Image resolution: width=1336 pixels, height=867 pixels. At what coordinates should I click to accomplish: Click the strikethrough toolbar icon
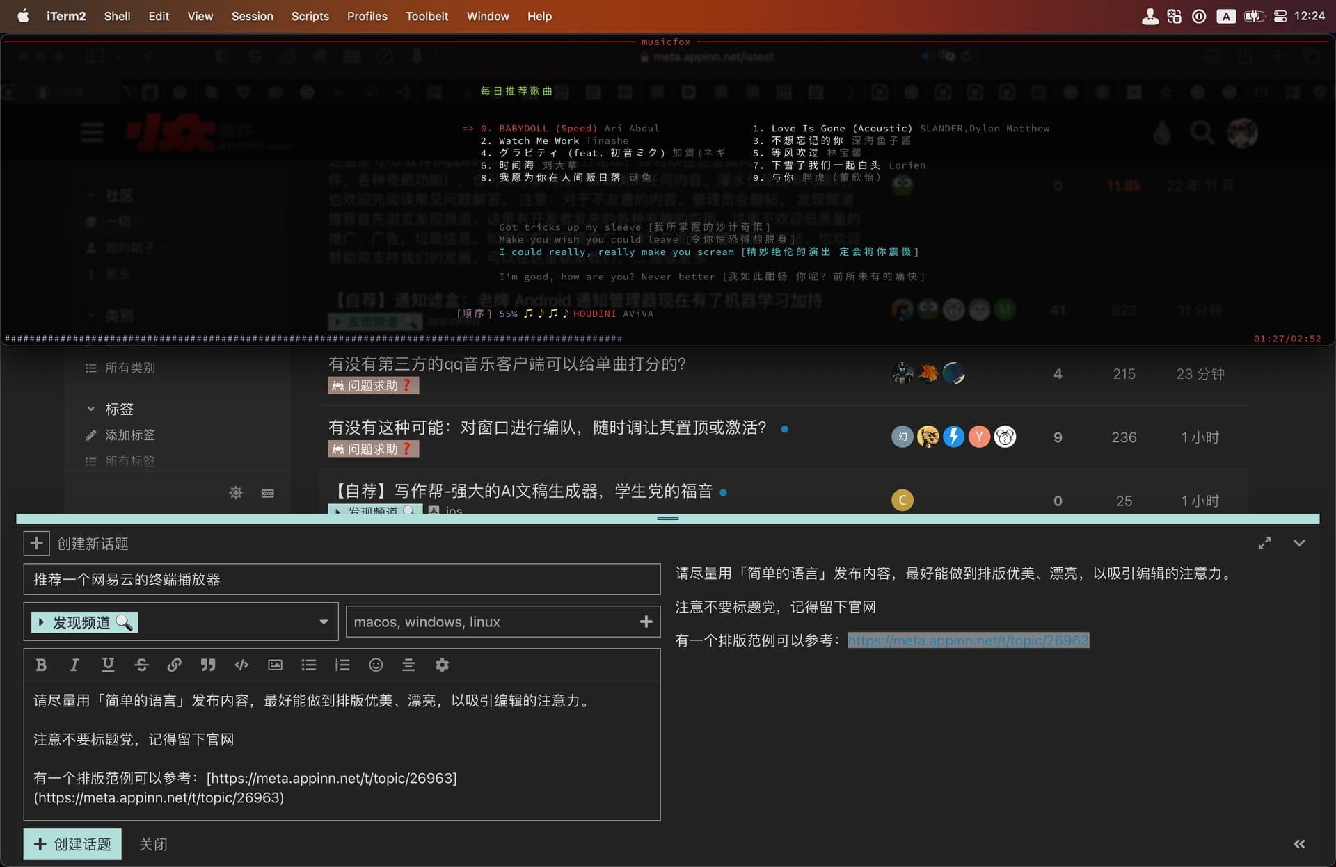click(141, 665)
